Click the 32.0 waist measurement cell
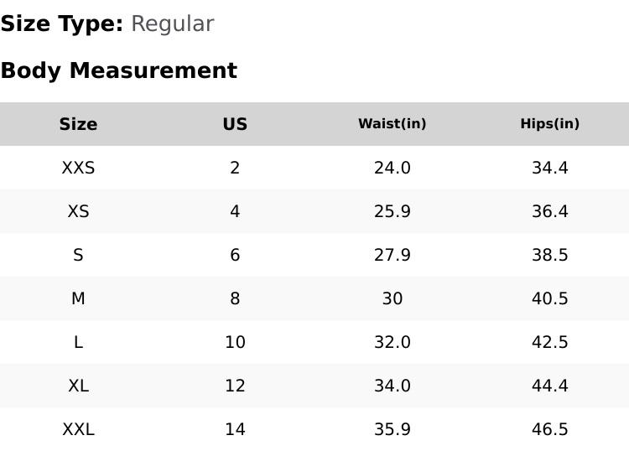This screenshot has height=451, width=629. [x=392, y=342]
